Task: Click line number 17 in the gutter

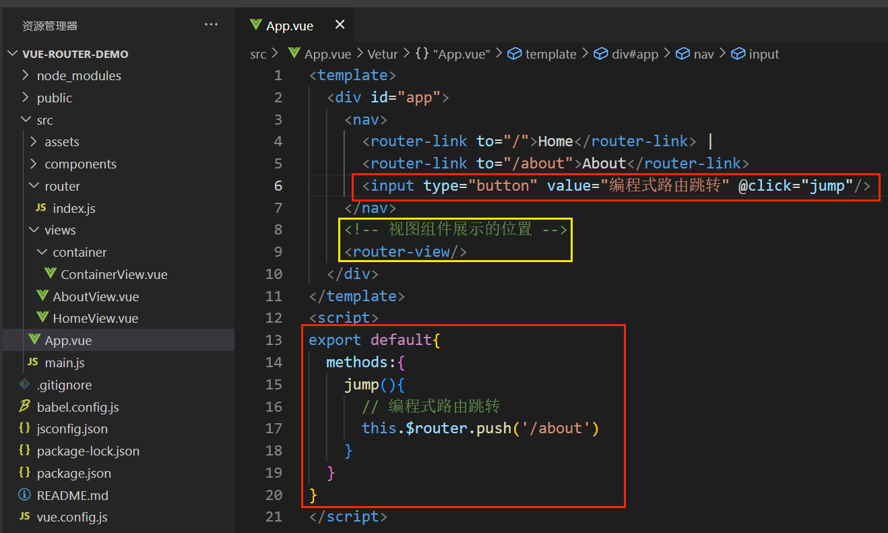Action: 274,428
